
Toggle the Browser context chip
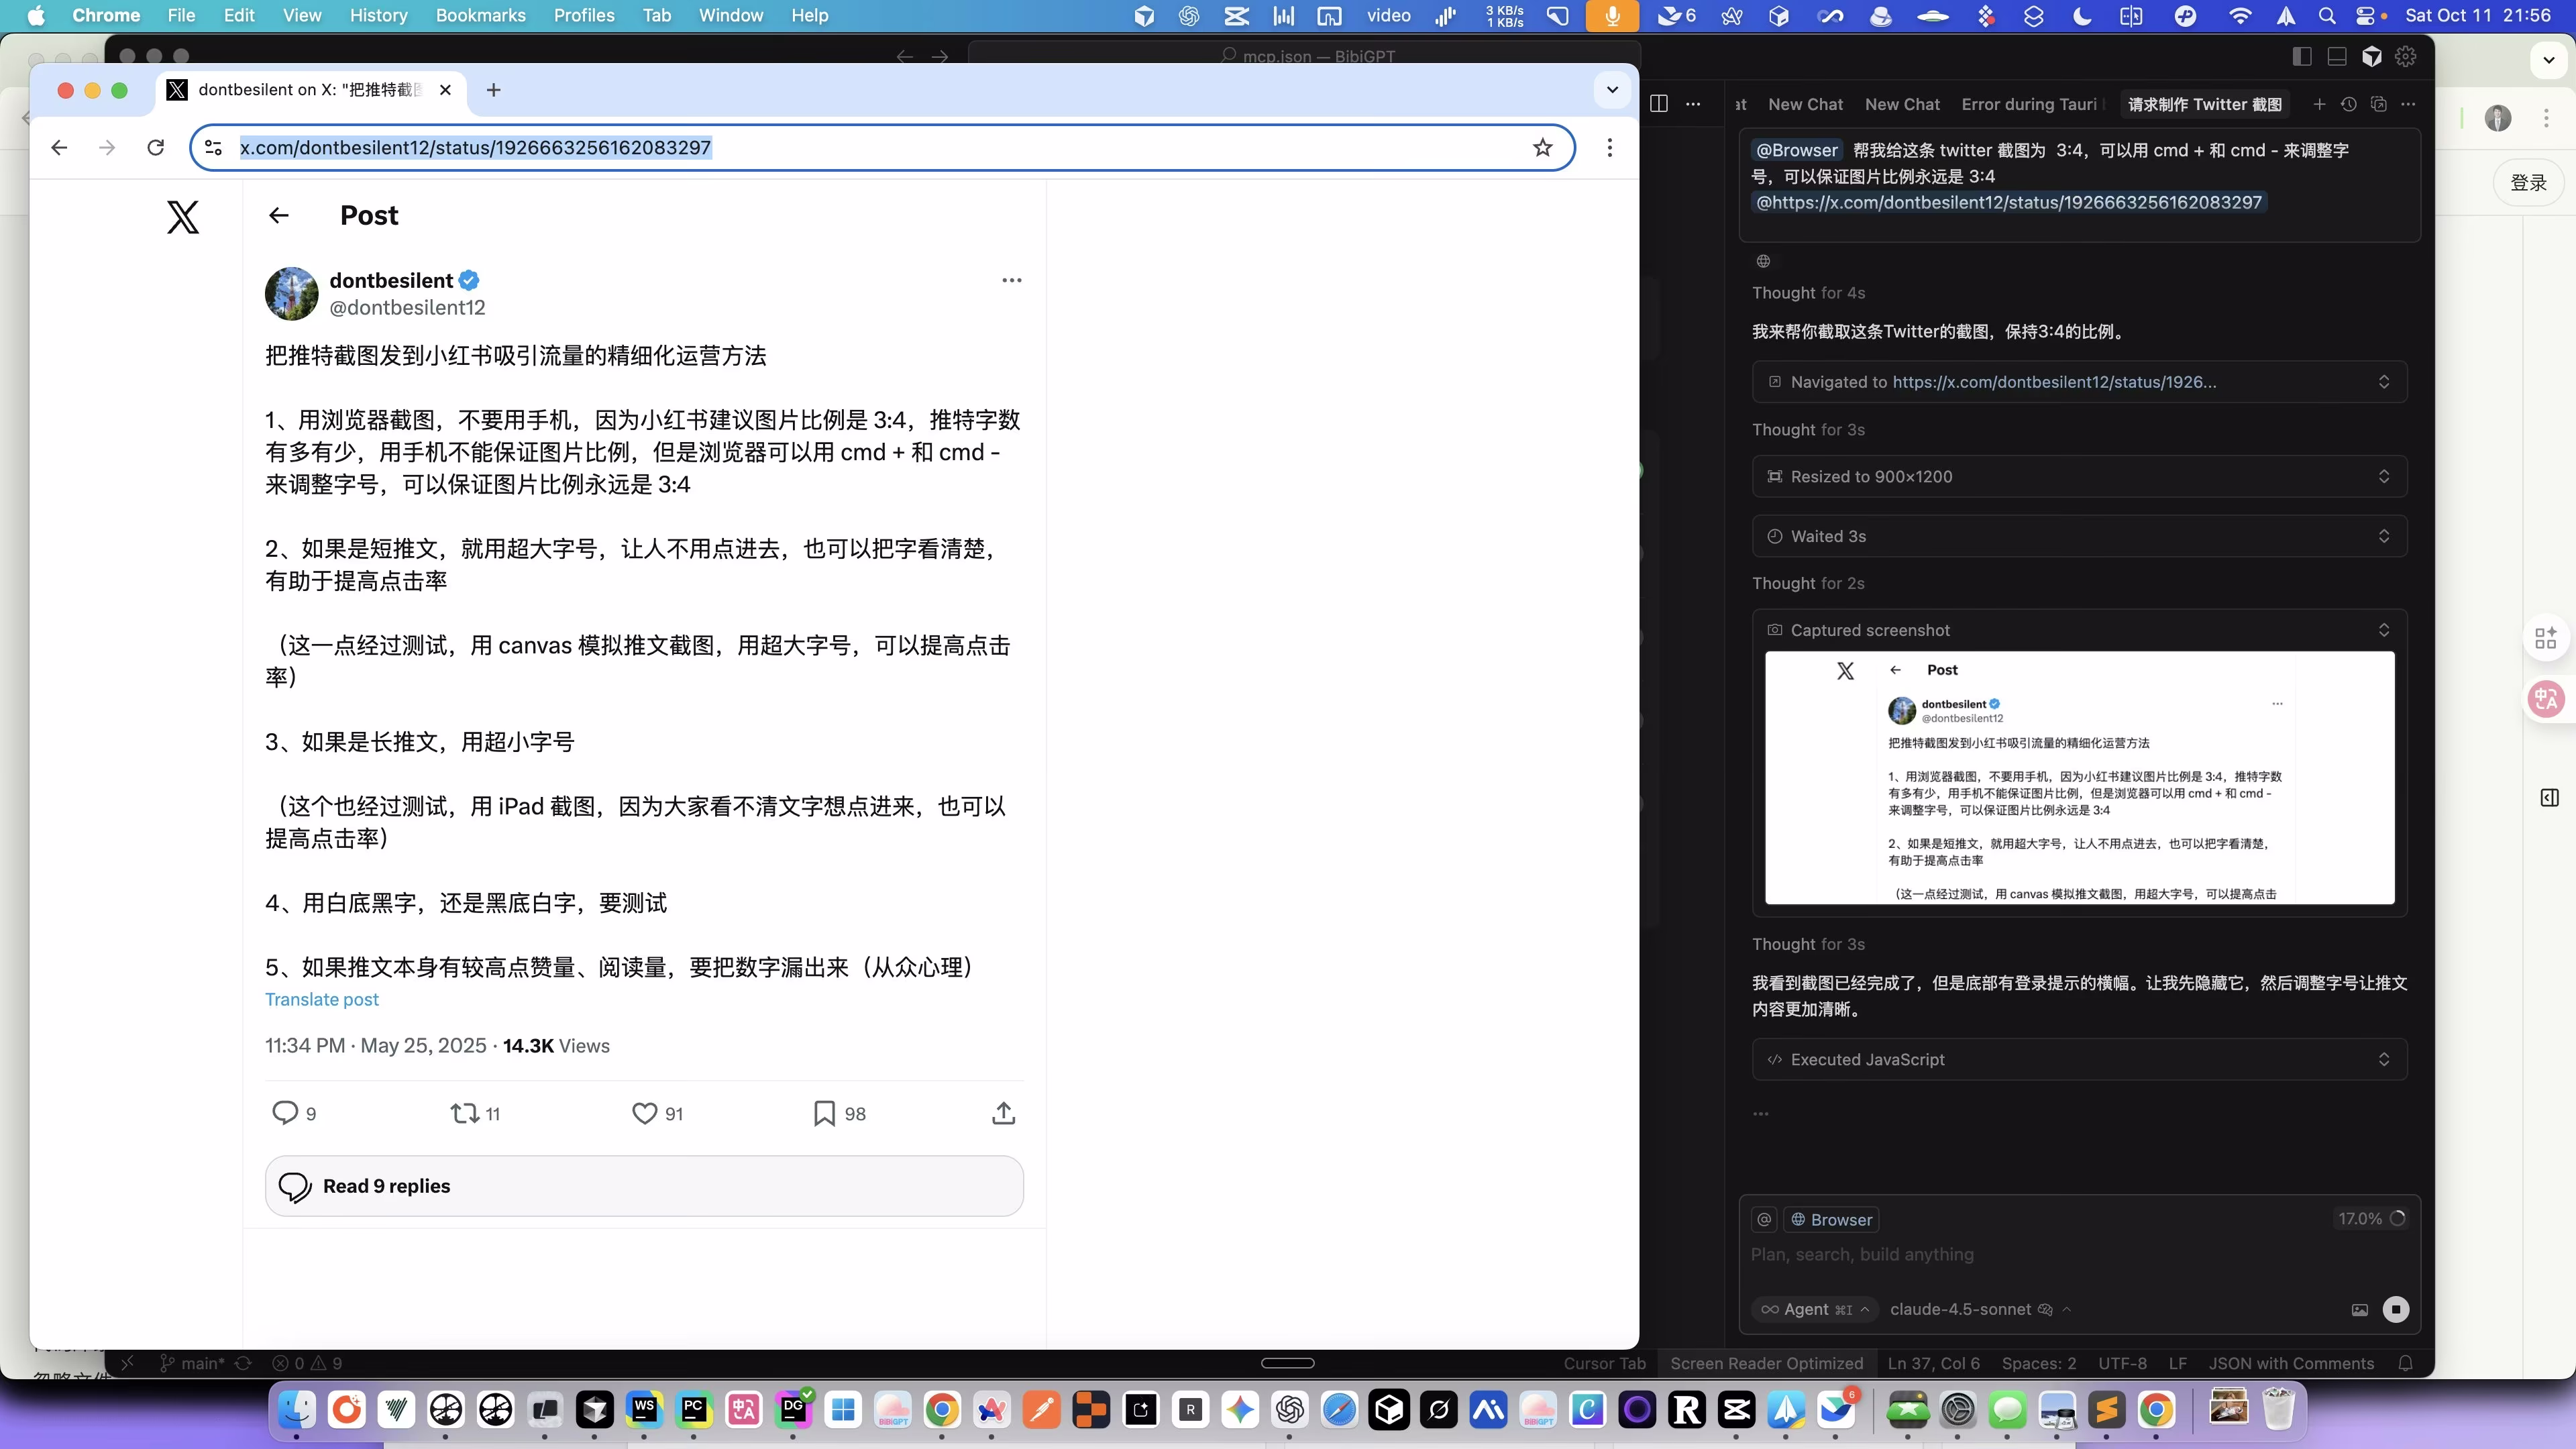click(x=1832, y=1219)
